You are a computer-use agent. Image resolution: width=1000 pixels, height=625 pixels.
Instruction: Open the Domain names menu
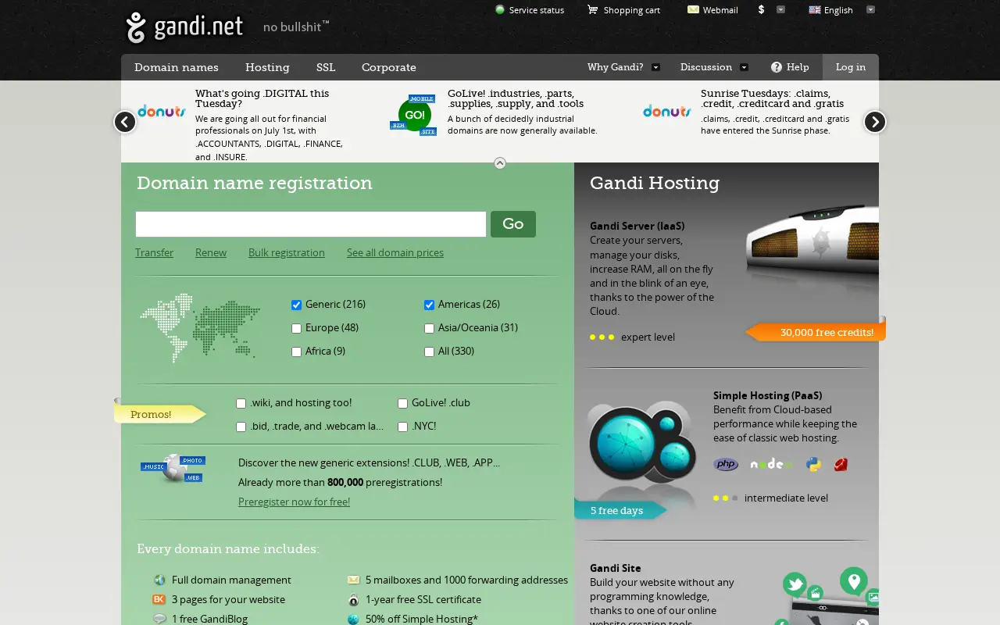(x=177, y=67)
